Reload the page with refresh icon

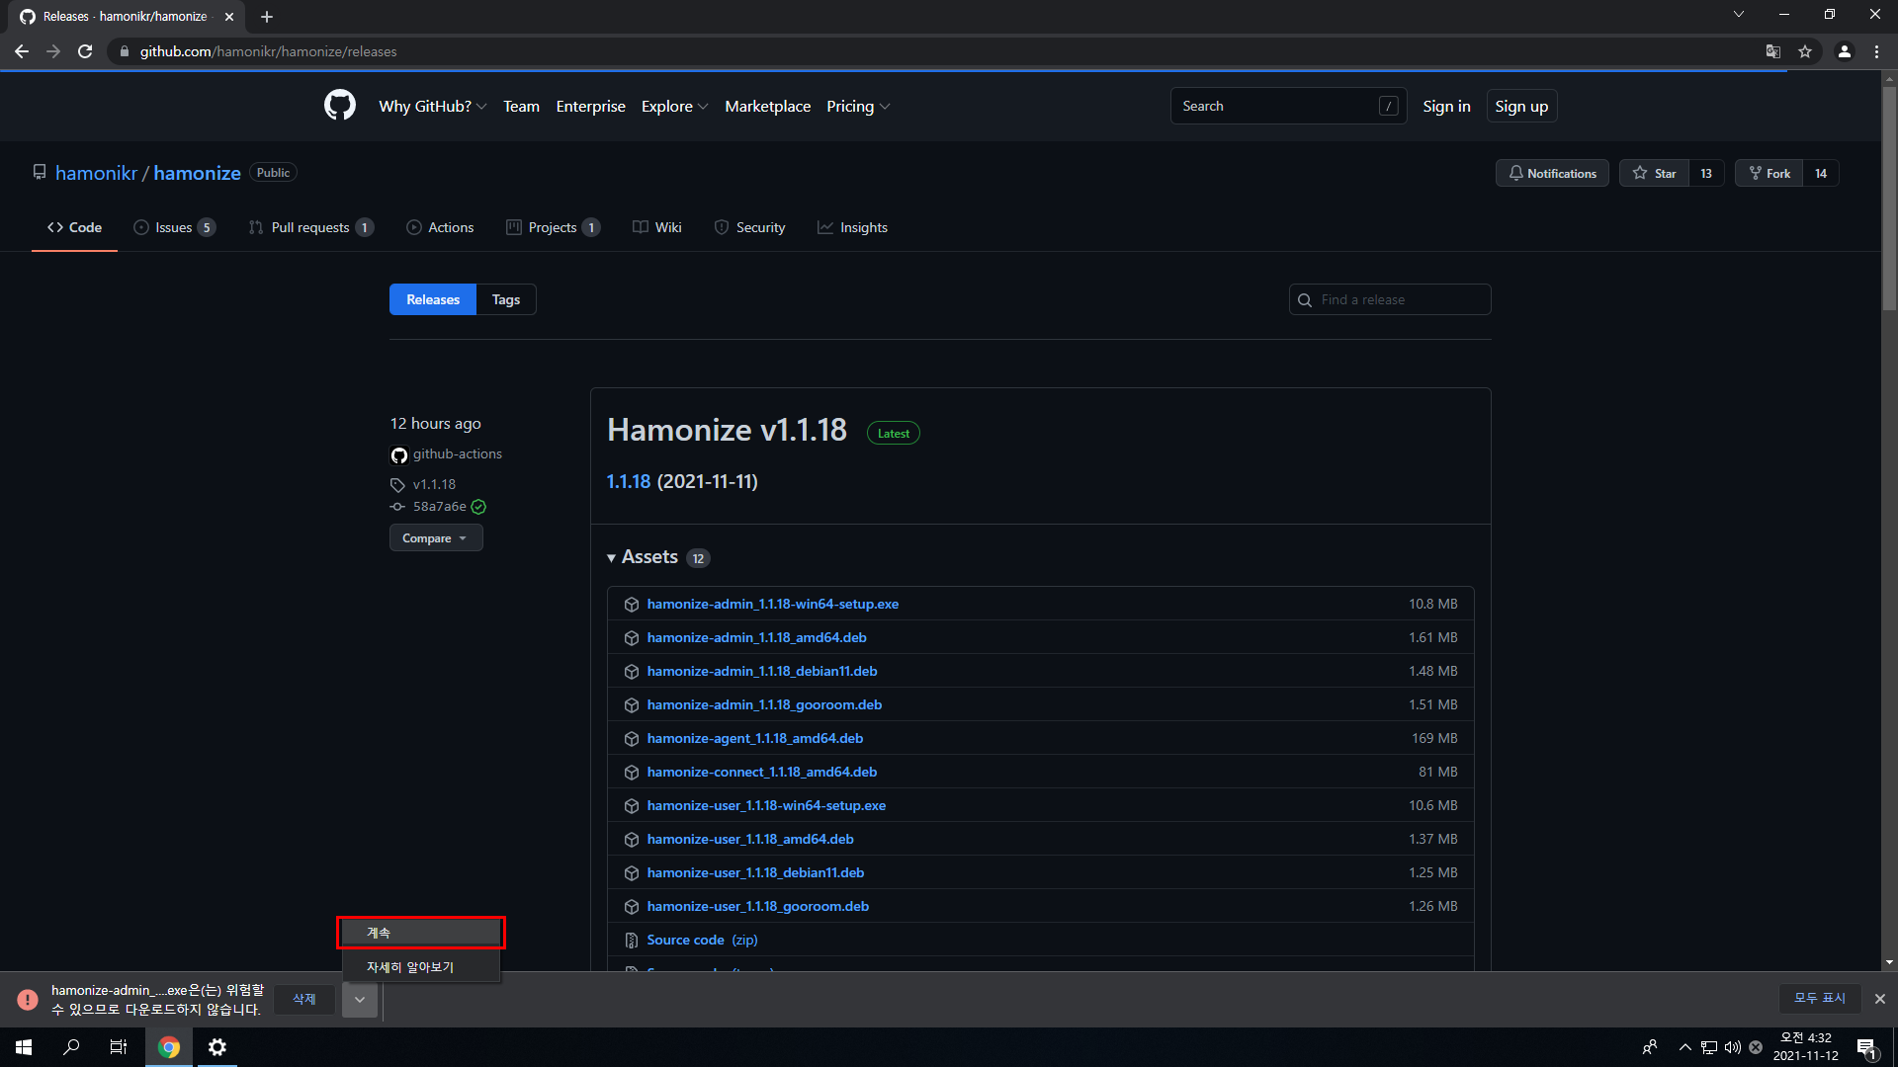tap(85, 51)
